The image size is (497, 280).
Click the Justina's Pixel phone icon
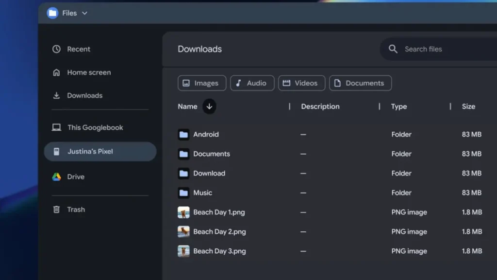pos(56,152)
